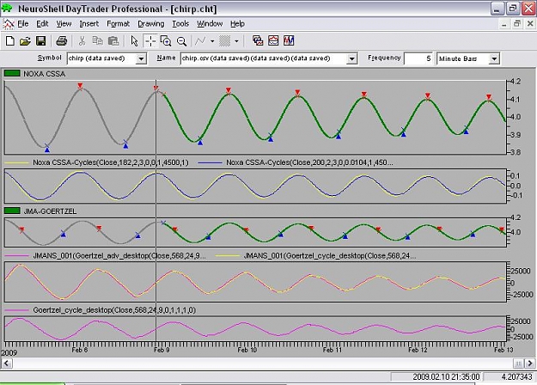
Task: Open the Window menu
Action: click(x=210, y=24)
